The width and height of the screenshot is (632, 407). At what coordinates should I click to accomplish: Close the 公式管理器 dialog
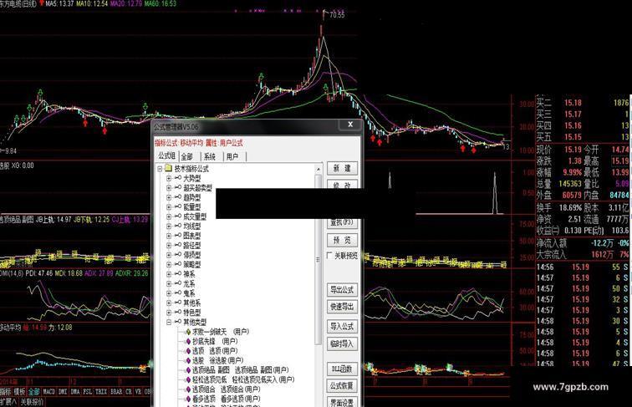pyautogui.click(x=349, y=125)
